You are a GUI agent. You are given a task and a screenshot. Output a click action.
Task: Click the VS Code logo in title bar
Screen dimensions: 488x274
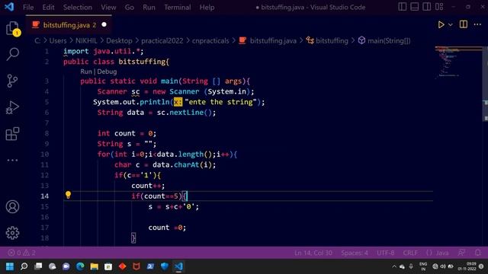click(9, 7)
